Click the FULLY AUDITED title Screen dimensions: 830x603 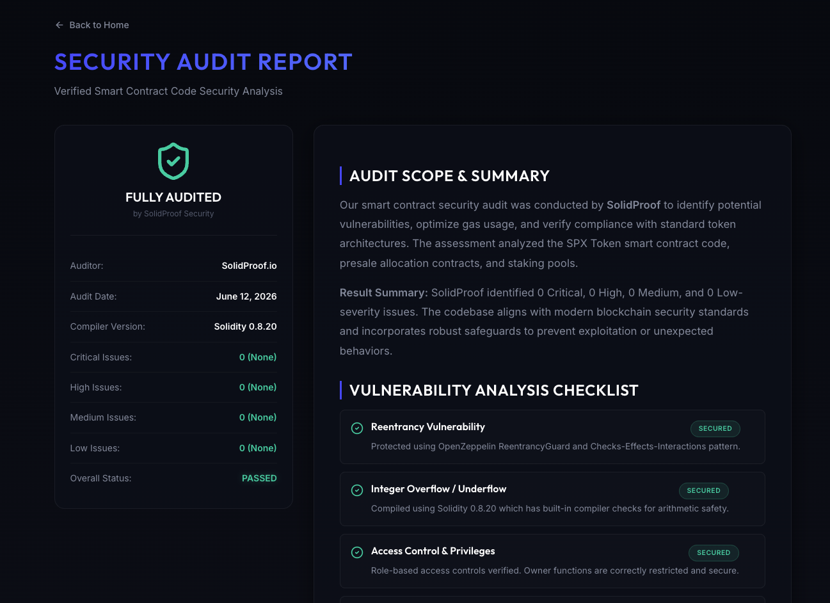point(173,197)
